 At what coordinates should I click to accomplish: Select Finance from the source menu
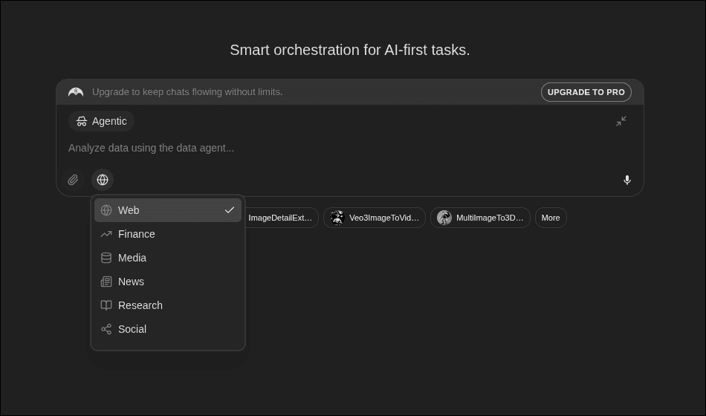tap(167, 234)
